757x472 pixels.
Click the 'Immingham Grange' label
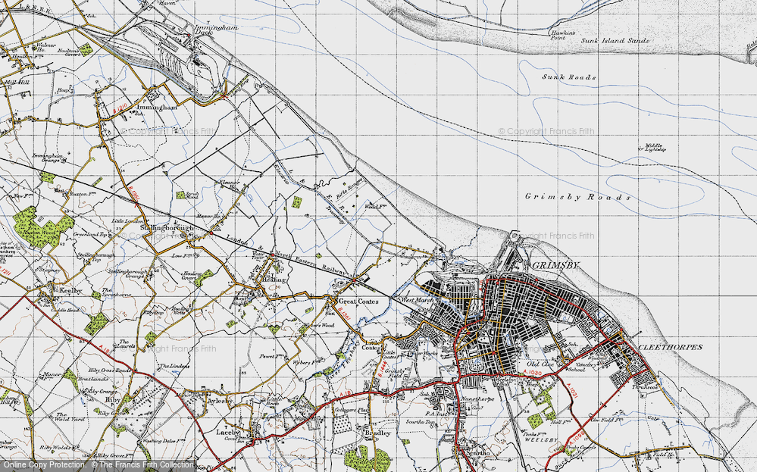[x=48, y=158]
